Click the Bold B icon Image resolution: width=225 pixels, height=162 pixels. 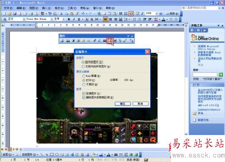pyautogui.click(x=69, y=19)
